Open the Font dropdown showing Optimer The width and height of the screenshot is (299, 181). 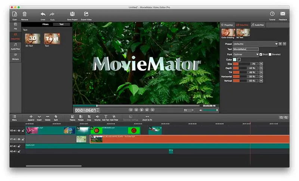(x=246, y=54)
